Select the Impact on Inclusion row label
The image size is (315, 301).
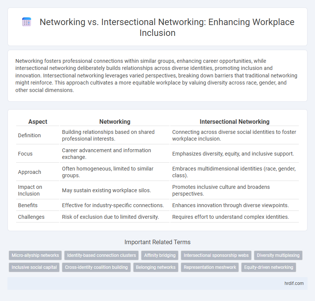(x=30, y=190)
